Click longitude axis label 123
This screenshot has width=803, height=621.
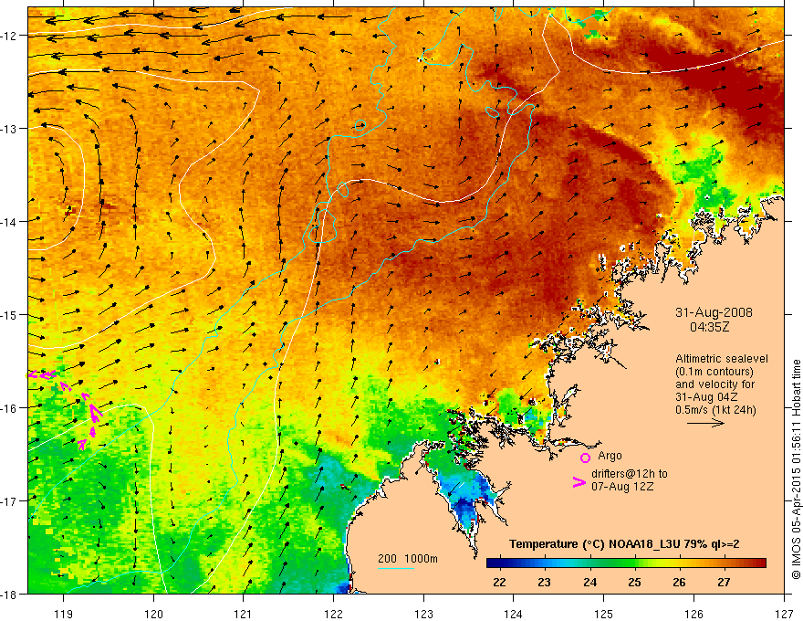pyautogui.click(x=423, y=615)
